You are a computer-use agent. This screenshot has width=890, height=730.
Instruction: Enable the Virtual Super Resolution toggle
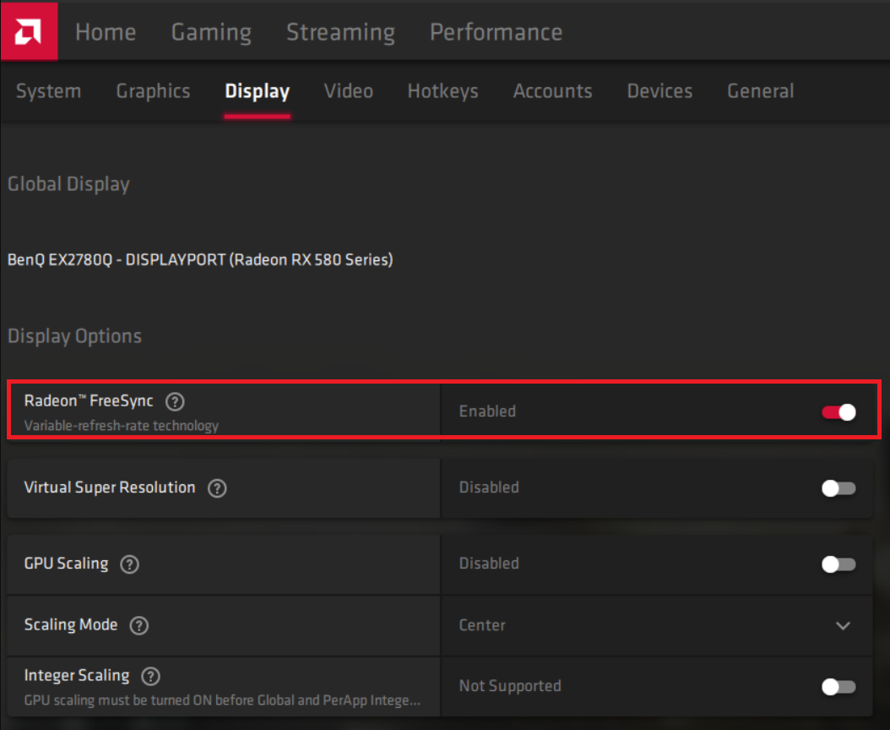pos(838,488)
